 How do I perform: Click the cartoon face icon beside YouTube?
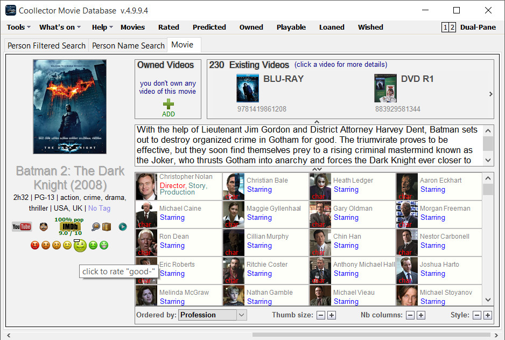click(44, 226)
